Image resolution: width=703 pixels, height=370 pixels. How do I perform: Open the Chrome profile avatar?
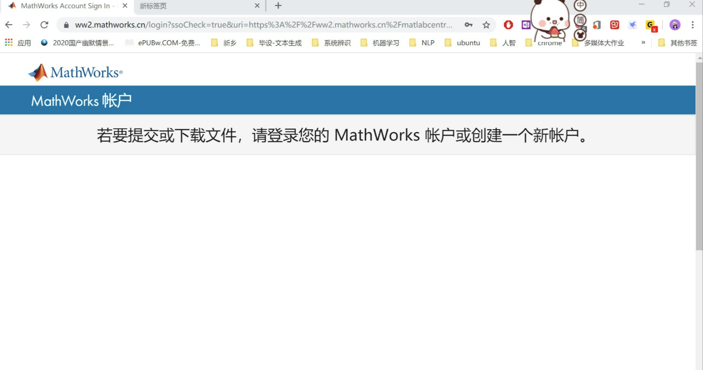point(675,25)
